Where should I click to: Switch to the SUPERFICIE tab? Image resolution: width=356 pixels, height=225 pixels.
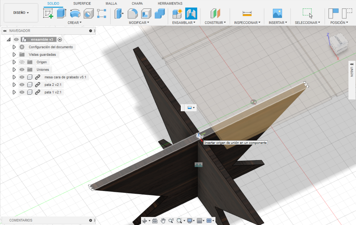click(82, 4)
